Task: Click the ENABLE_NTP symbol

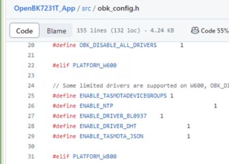Action: point(97,106)
